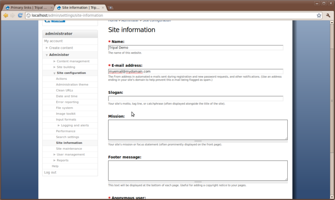The image size is (335, 200).
Task: Select Site information sidebar item
Action: pos(69,143)
